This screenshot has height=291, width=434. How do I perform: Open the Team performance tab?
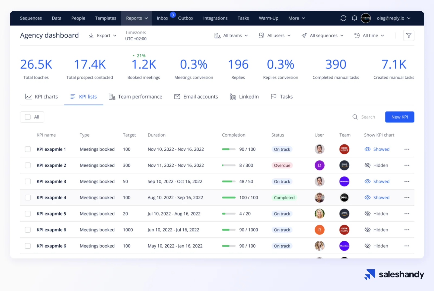135,97
